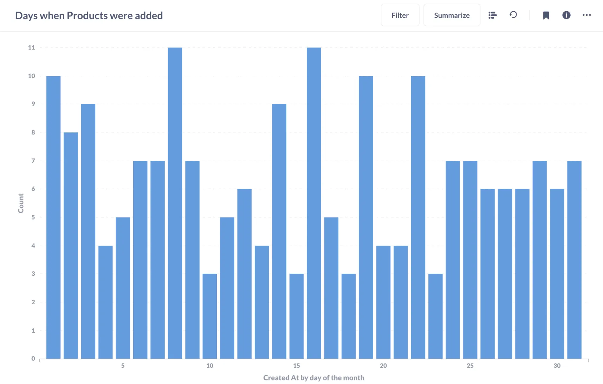Click the last bar for day 31
This screenshot has height=384, width=603.
pyautogui.click(x=574, y=260)
